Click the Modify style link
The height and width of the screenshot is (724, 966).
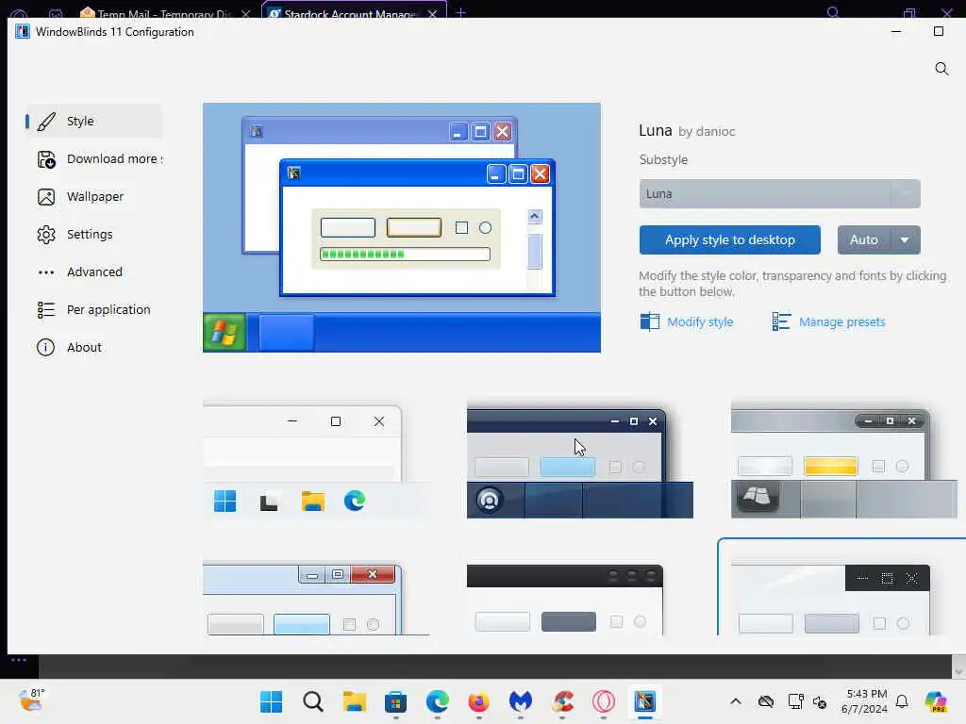(x=700, y=322)
